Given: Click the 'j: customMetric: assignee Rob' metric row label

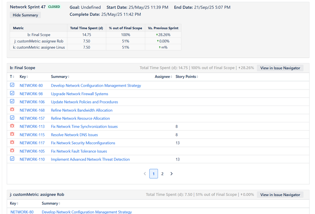Looking at the screenshot, I should 38,41.
